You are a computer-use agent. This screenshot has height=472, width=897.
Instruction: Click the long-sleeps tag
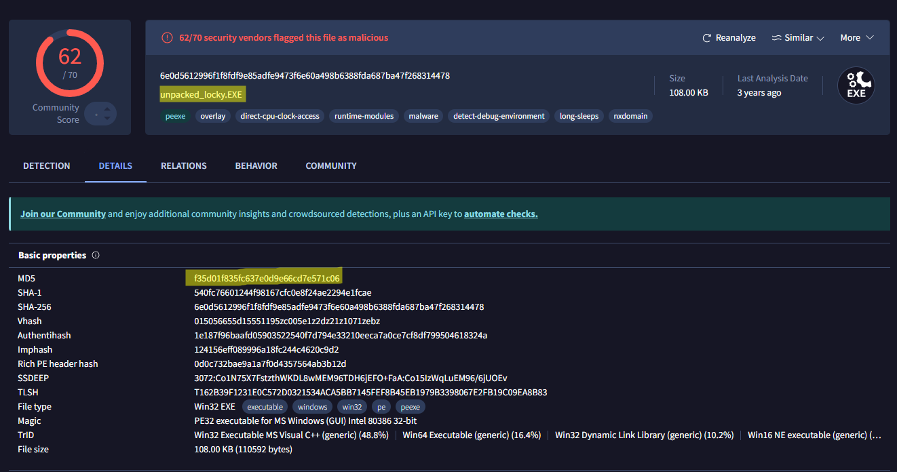click(x=579, y=116)
